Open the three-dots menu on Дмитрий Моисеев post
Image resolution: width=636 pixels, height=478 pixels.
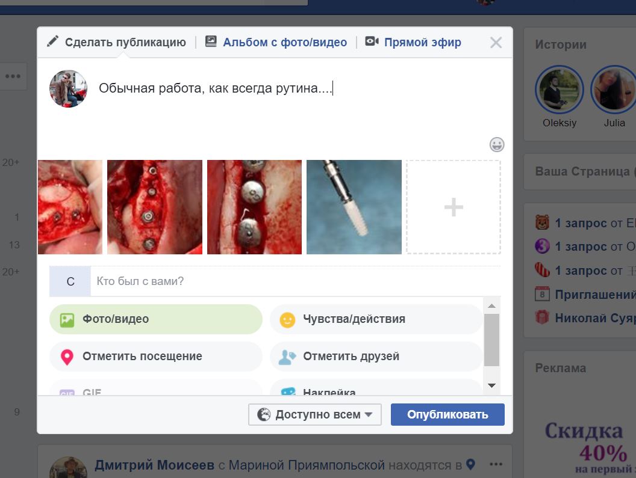[x=496, y=464]
